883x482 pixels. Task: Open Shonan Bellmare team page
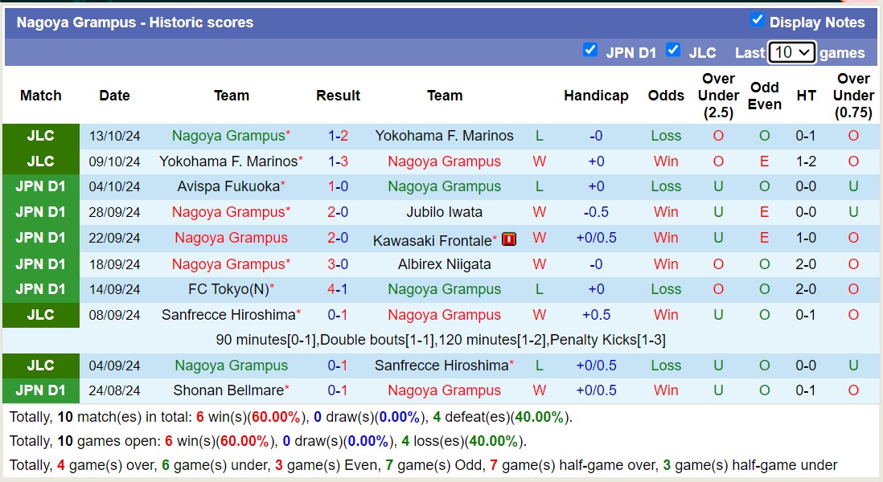[x=231, y=390]
